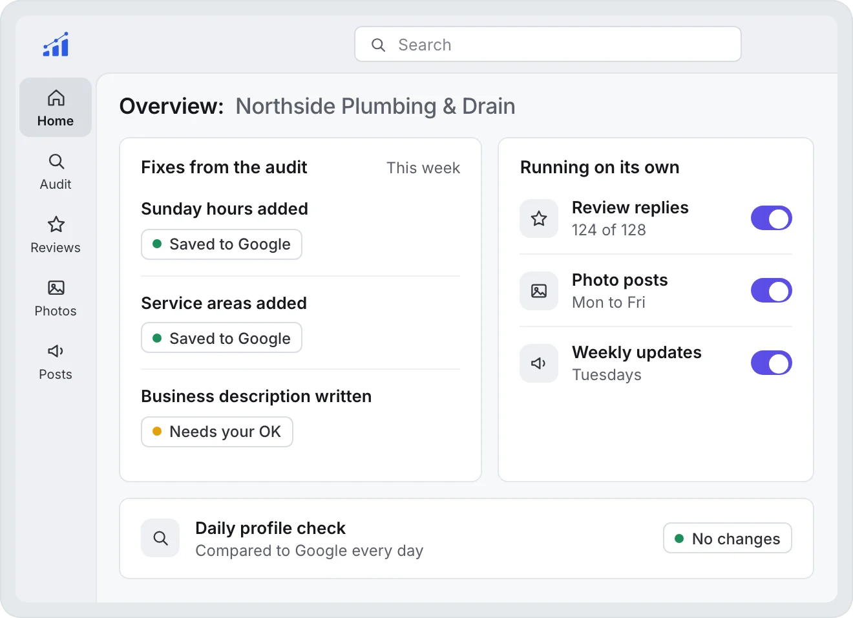
Task: Click the No changes status badge
Action: (728, 538)
